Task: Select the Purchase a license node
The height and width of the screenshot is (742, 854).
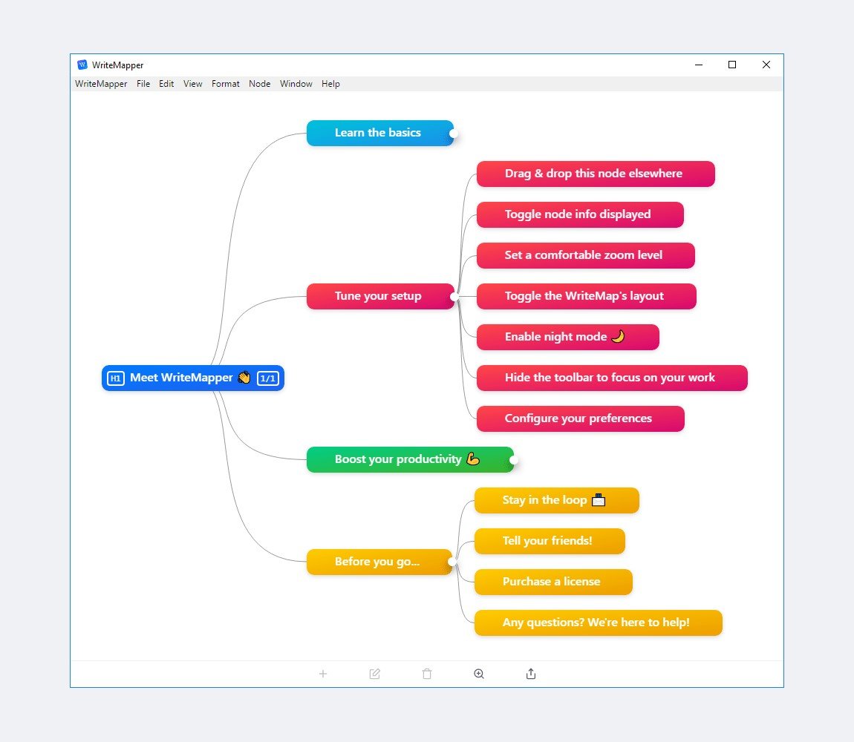Action: tap(553, 582)
